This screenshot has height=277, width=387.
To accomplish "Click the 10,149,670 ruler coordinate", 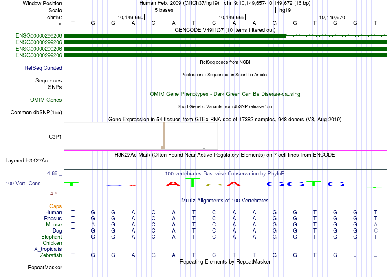I will 332,17.
